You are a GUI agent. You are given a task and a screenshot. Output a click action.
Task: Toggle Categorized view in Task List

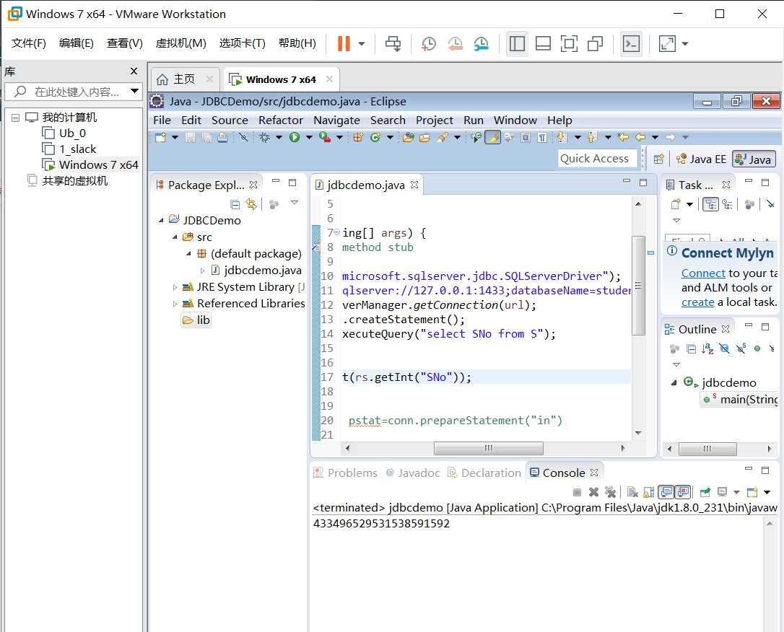(710, 204)
